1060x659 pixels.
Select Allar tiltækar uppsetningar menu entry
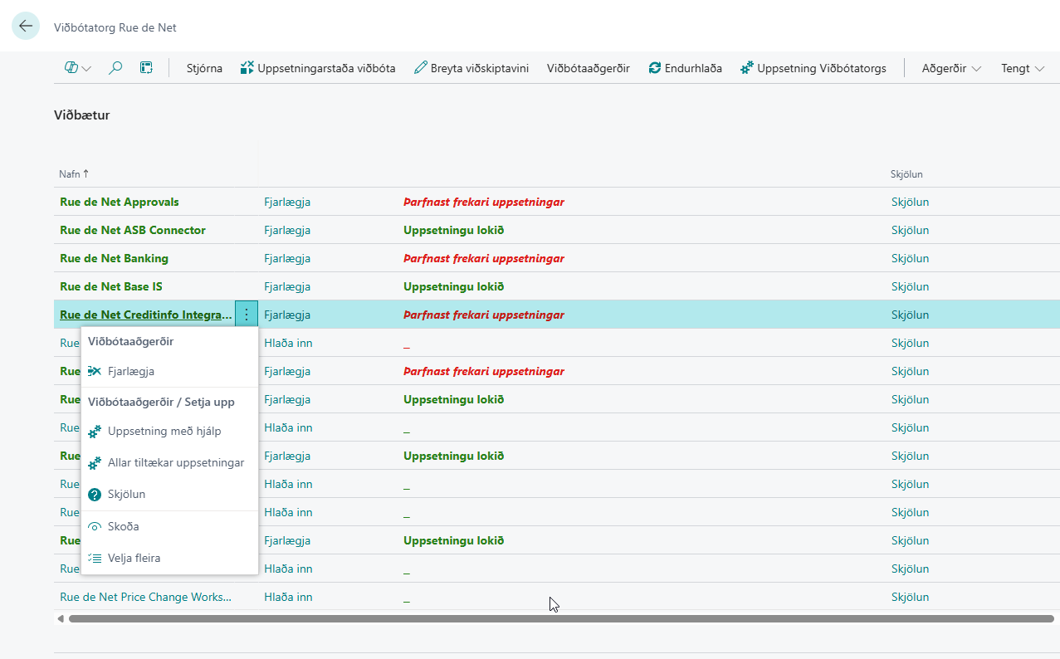pyautogui.click(x=175, y=462)
